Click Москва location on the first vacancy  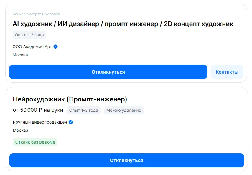(20, 55)
